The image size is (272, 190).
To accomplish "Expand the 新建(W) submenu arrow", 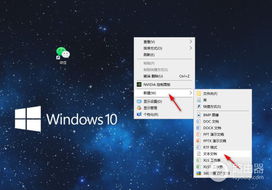I will click(x=190, y=93).
